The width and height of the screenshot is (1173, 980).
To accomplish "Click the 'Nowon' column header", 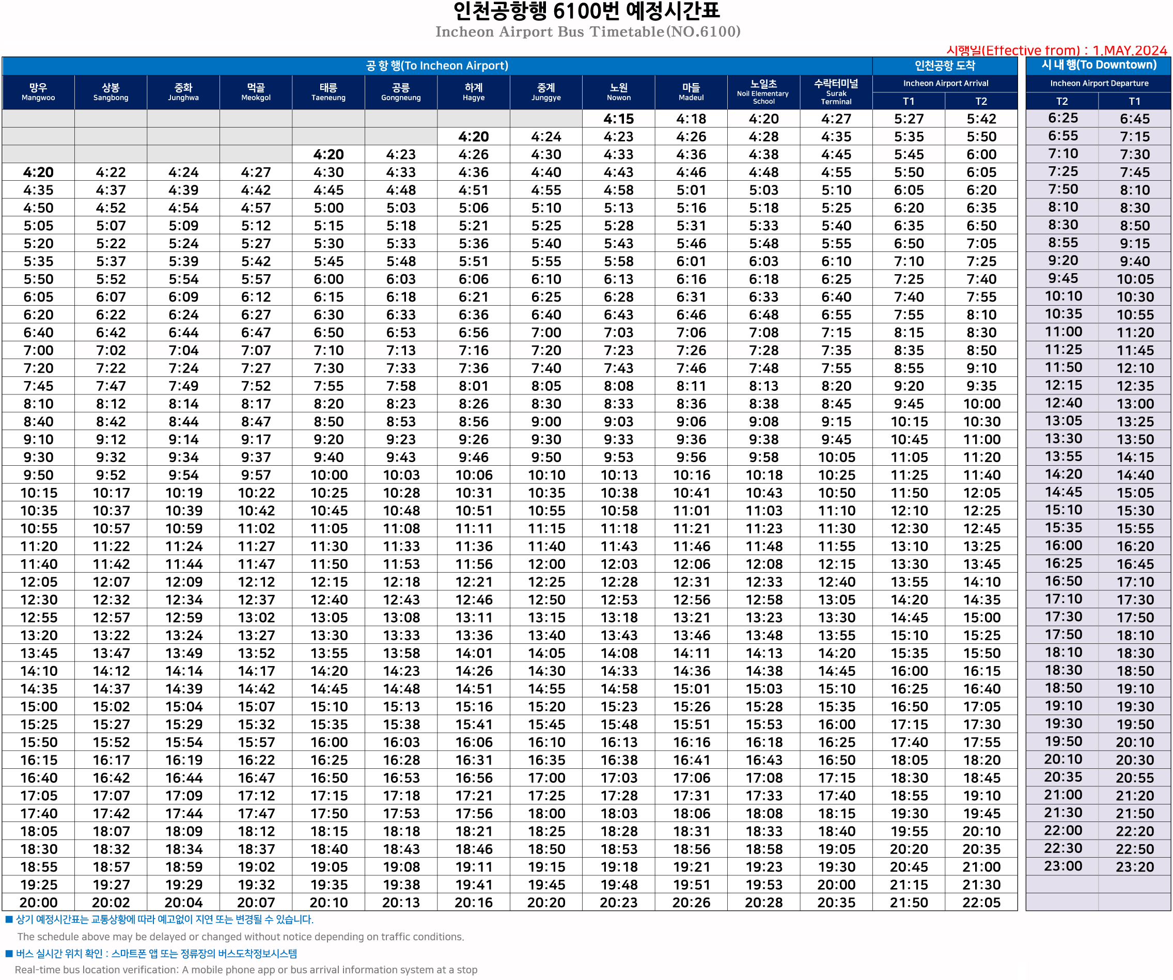I will pos(619,92).
